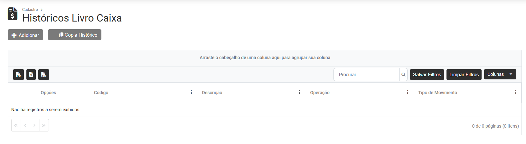Open the Tipo de Movimento column menu
The height and width of the screenshot is (144, 526).
coord(515,93)
